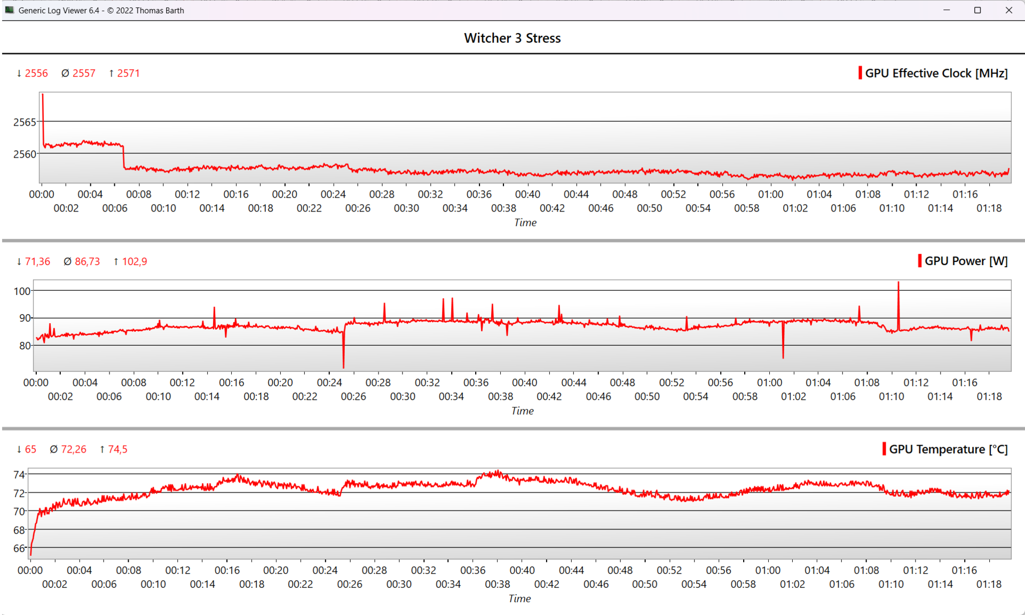Click the average GPU power value 86,73
1025x615 pixels.
pos(87,261)
